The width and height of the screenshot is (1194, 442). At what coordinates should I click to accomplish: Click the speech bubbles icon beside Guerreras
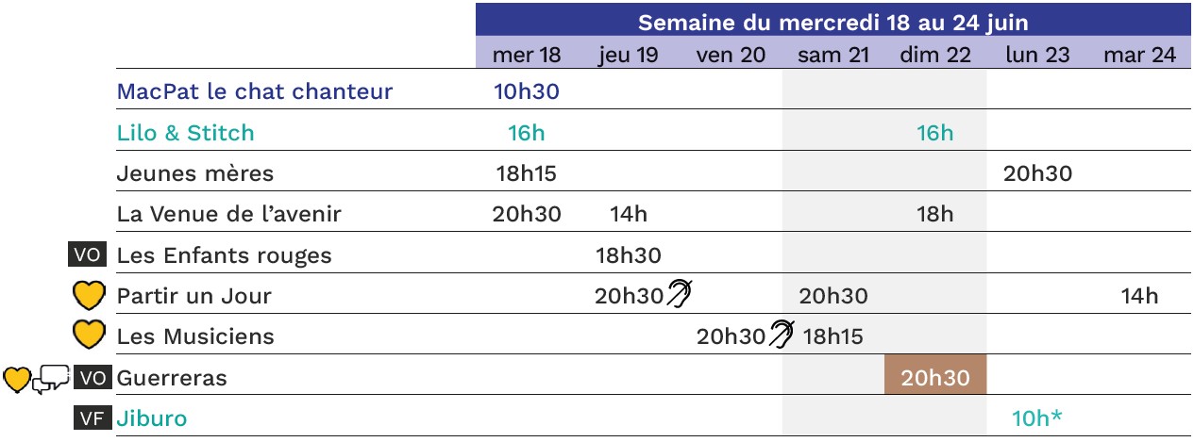[52, 379]
